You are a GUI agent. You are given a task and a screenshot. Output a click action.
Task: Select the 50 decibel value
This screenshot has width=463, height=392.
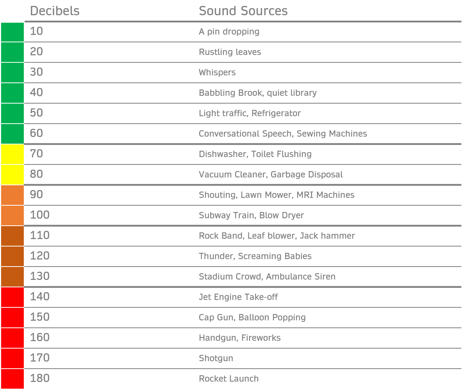pyautogui.click(x=36, y=113)
